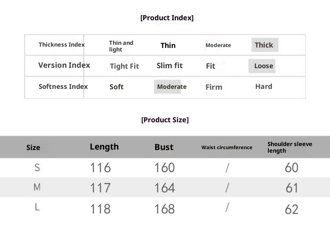Click the Softness Index row label
The width and height of the screenshot is (330, 227).
click(x=63, y=87)
